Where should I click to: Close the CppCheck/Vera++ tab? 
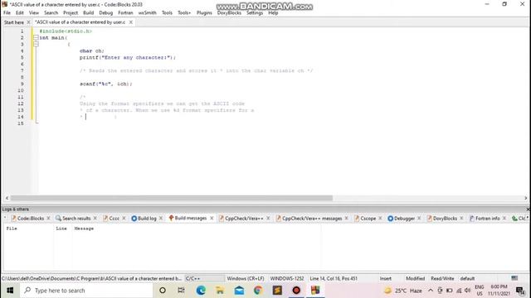(268, 219)
